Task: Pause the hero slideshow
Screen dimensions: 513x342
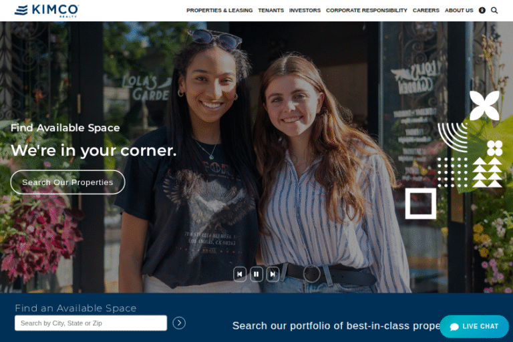Action: [256, 275]
